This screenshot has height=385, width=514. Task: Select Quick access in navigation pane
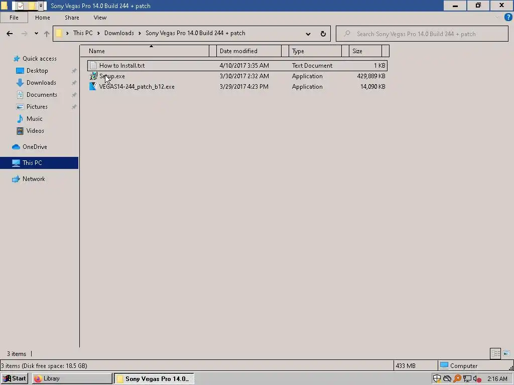pos(39,59)
